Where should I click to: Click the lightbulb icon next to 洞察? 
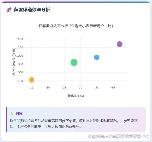tap(12, 113)
